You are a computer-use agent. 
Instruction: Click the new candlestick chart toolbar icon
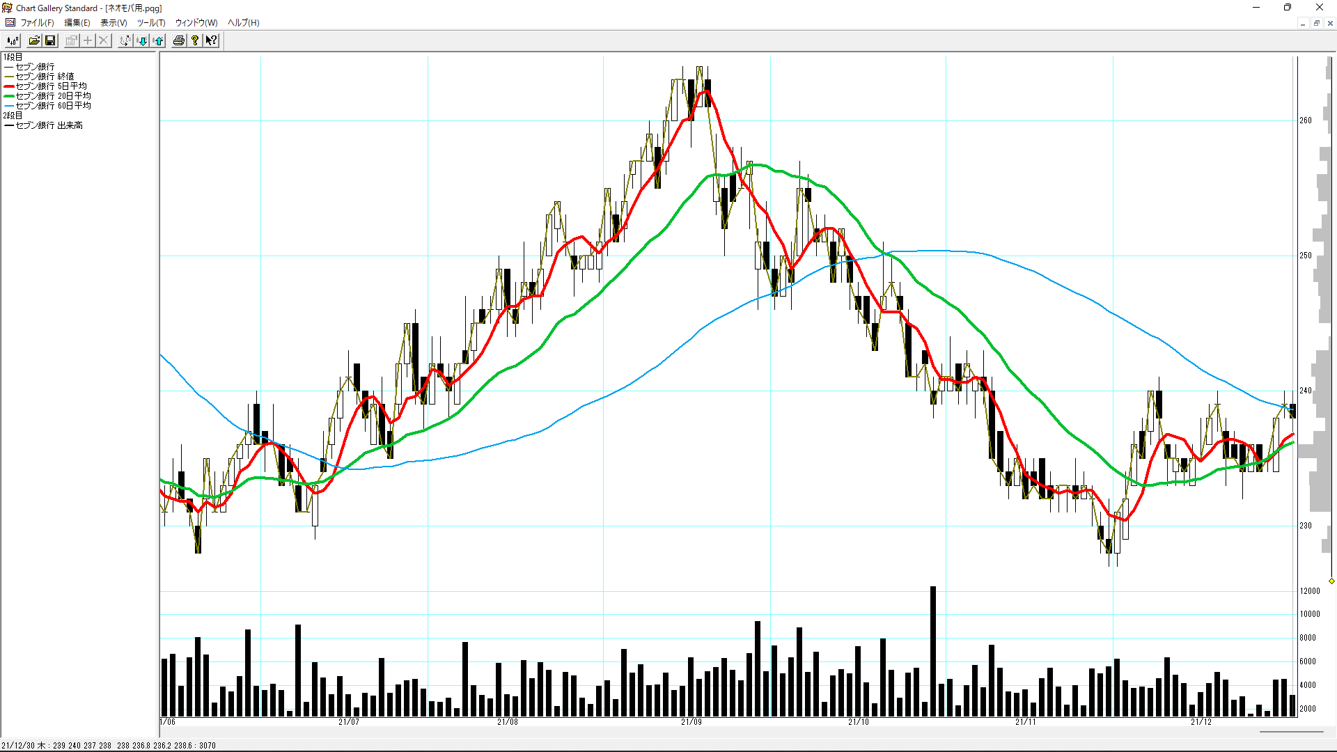point(13,40)
